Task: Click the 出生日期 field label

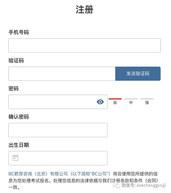Action: 19,145
